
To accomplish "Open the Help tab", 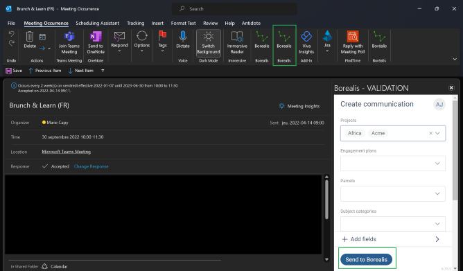I will (x=229, y=23).
